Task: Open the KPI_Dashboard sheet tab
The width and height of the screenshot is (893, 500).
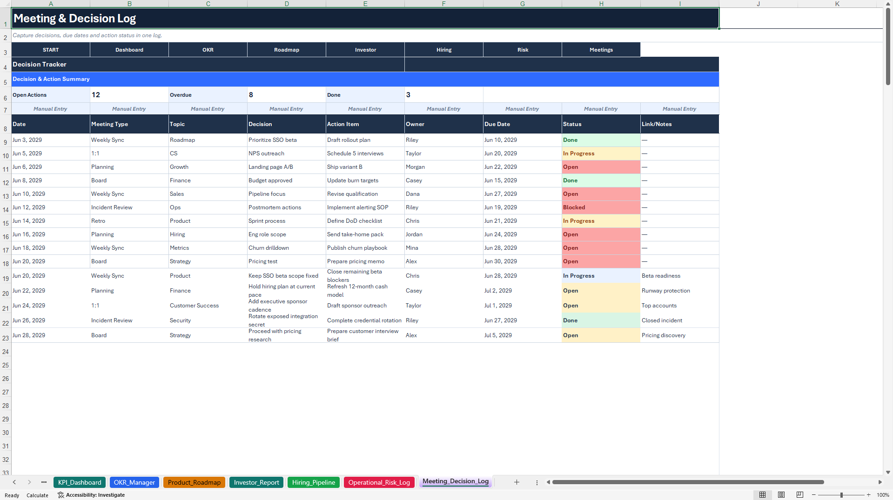Action: click(80, 482)
